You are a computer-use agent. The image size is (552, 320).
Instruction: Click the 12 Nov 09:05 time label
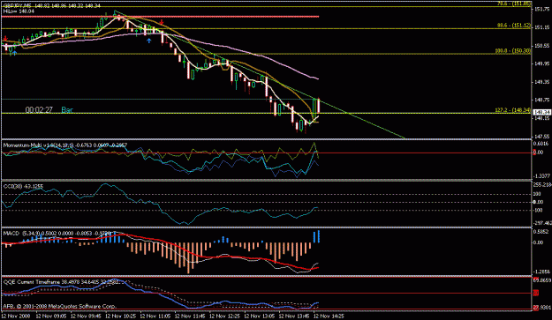click(x=50, y=316)
